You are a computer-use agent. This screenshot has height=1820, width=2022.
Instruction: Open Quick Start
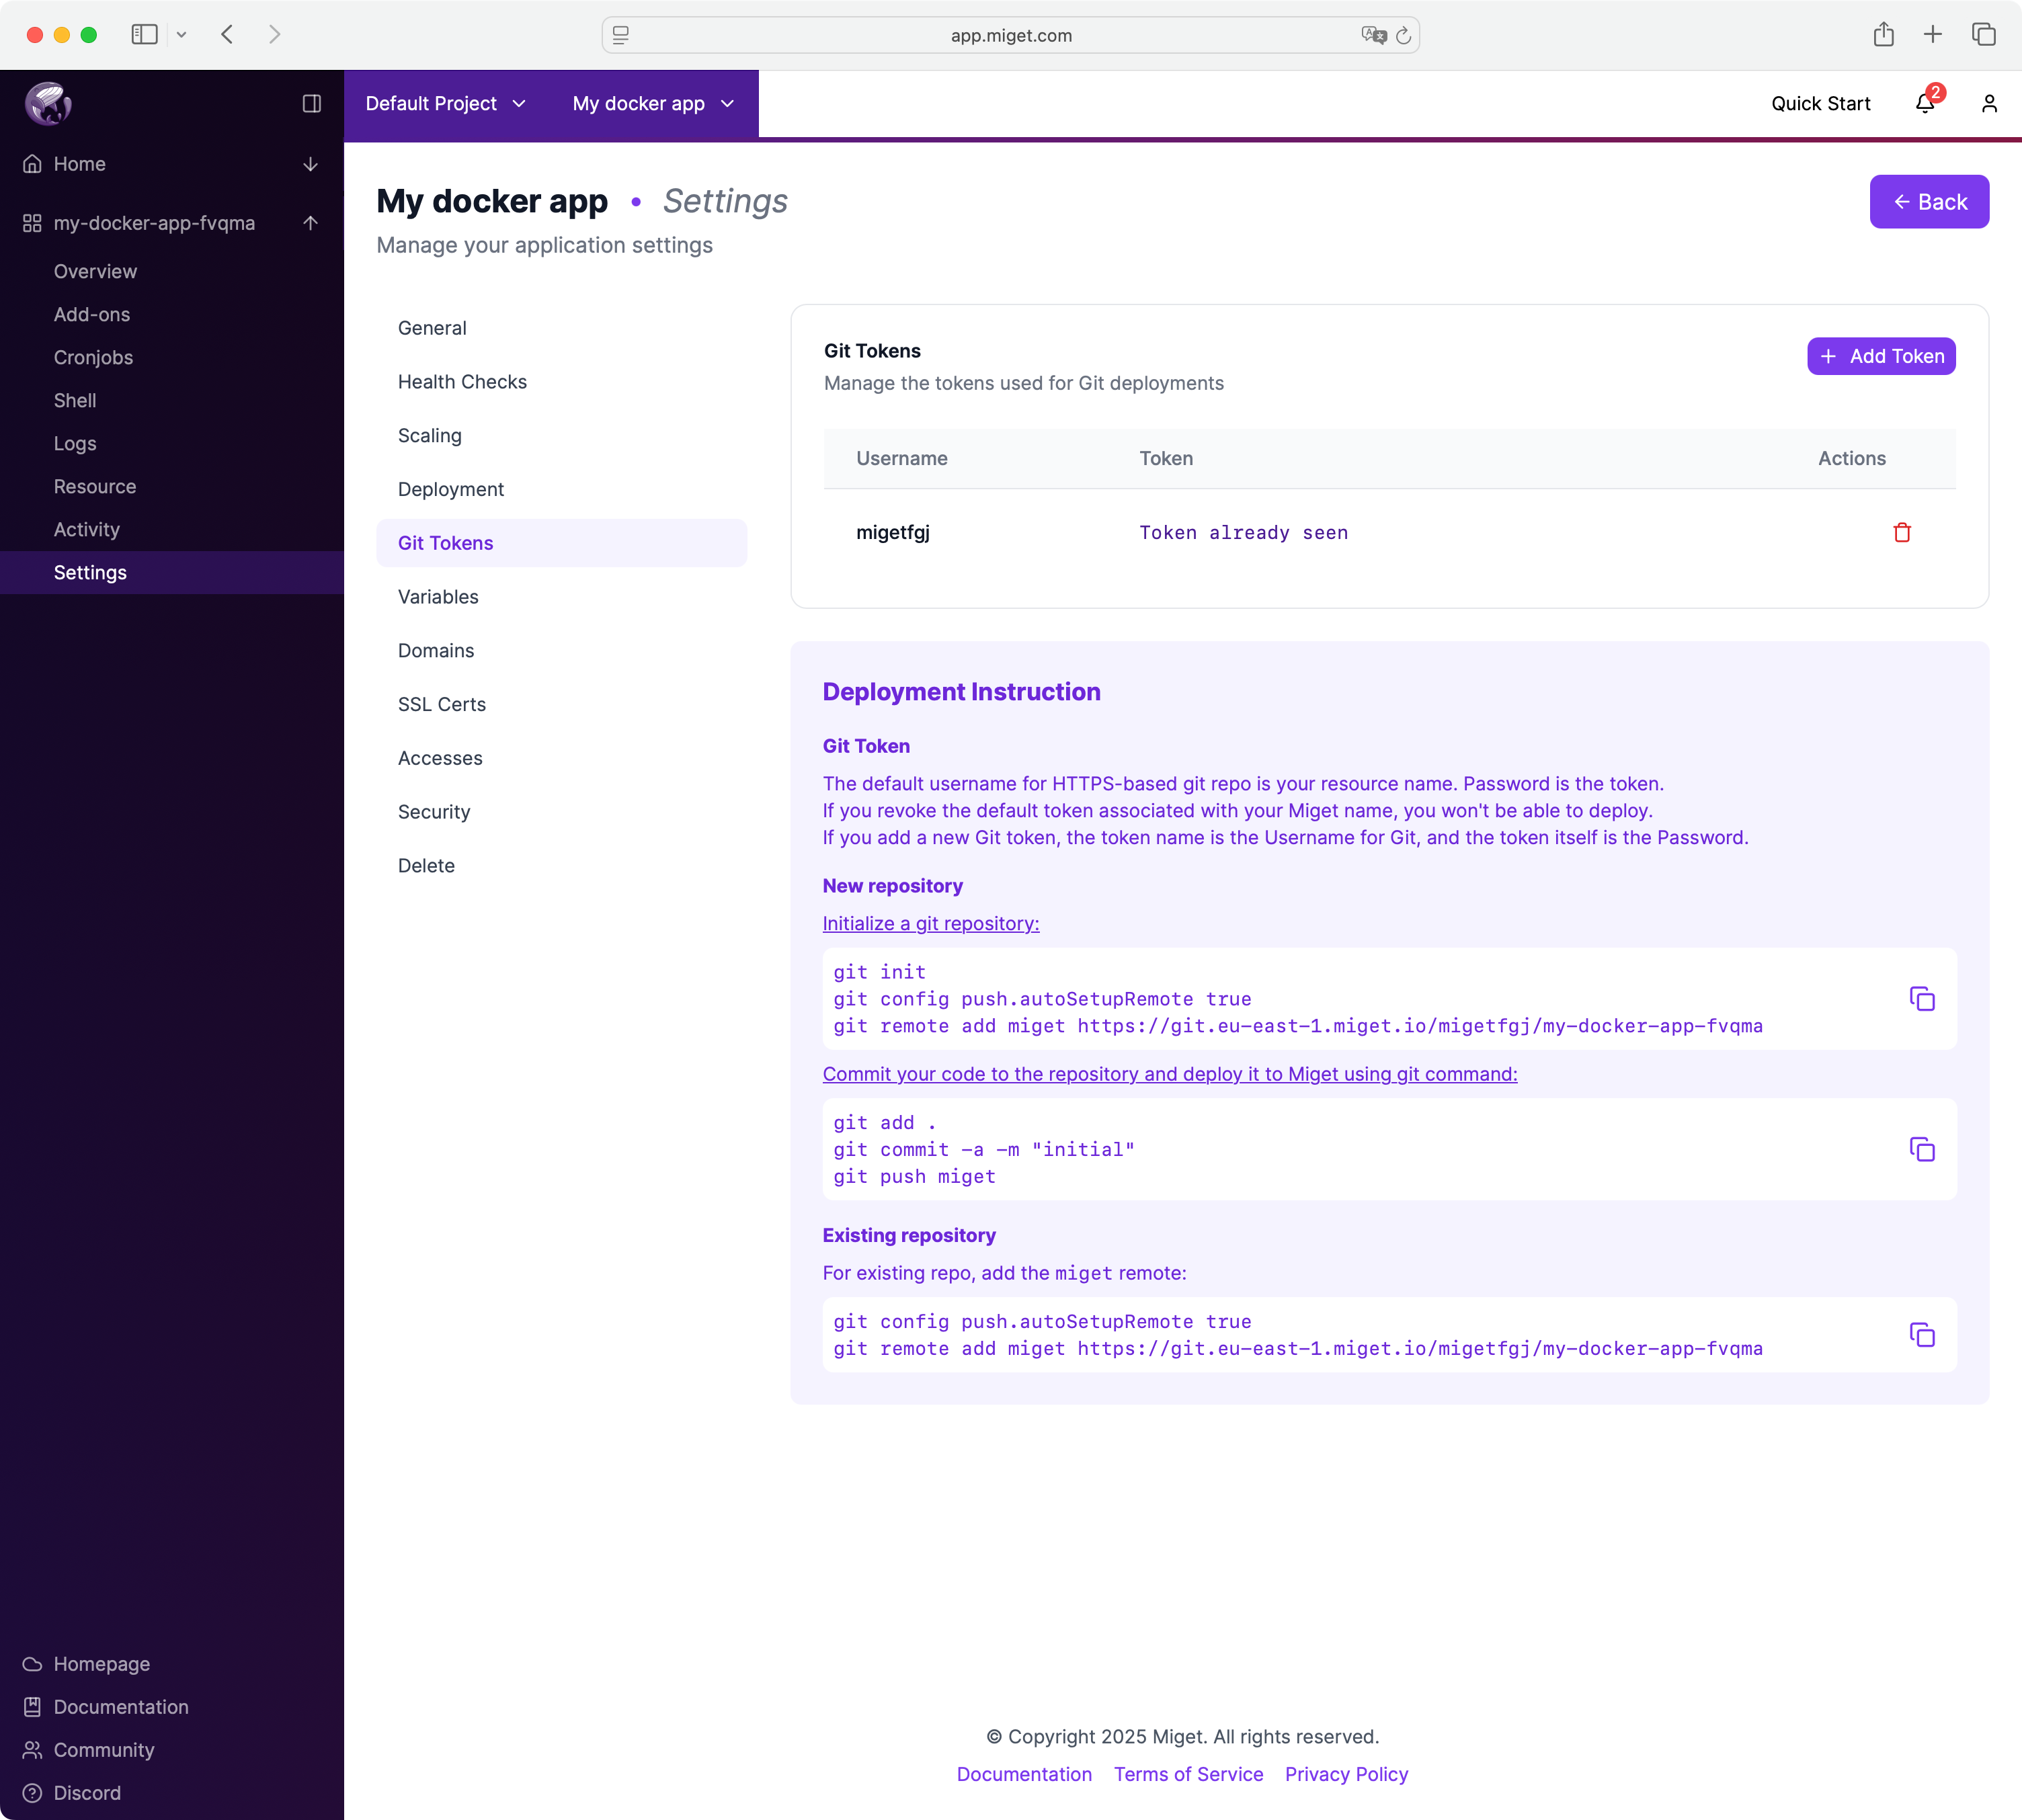click(x=1820, y=103)
